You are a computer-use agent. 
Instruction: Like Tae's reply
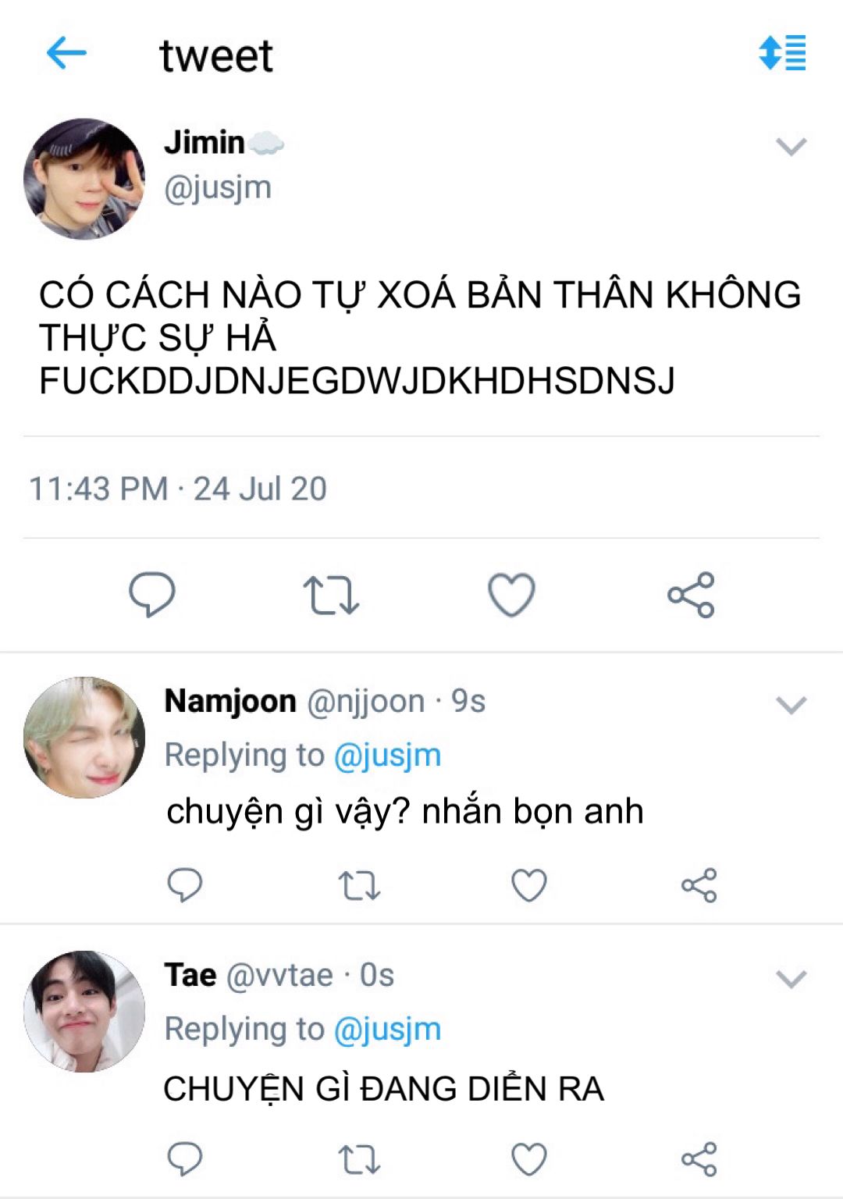tap(529, 1159)
